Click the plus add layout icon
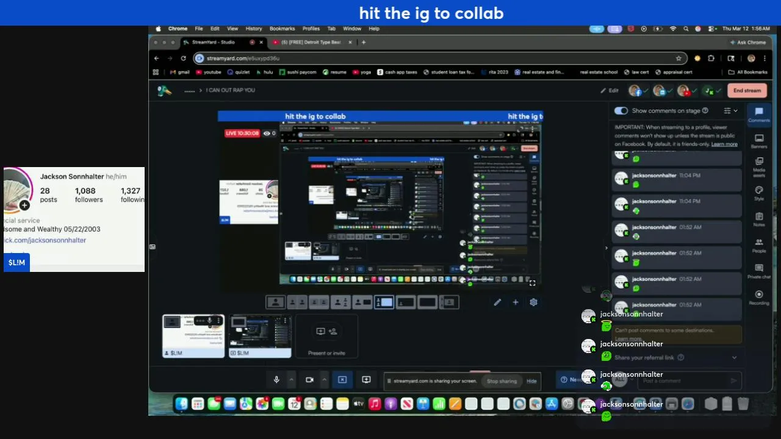The height and width of the screenshot is (439, 781). [516, 302]
